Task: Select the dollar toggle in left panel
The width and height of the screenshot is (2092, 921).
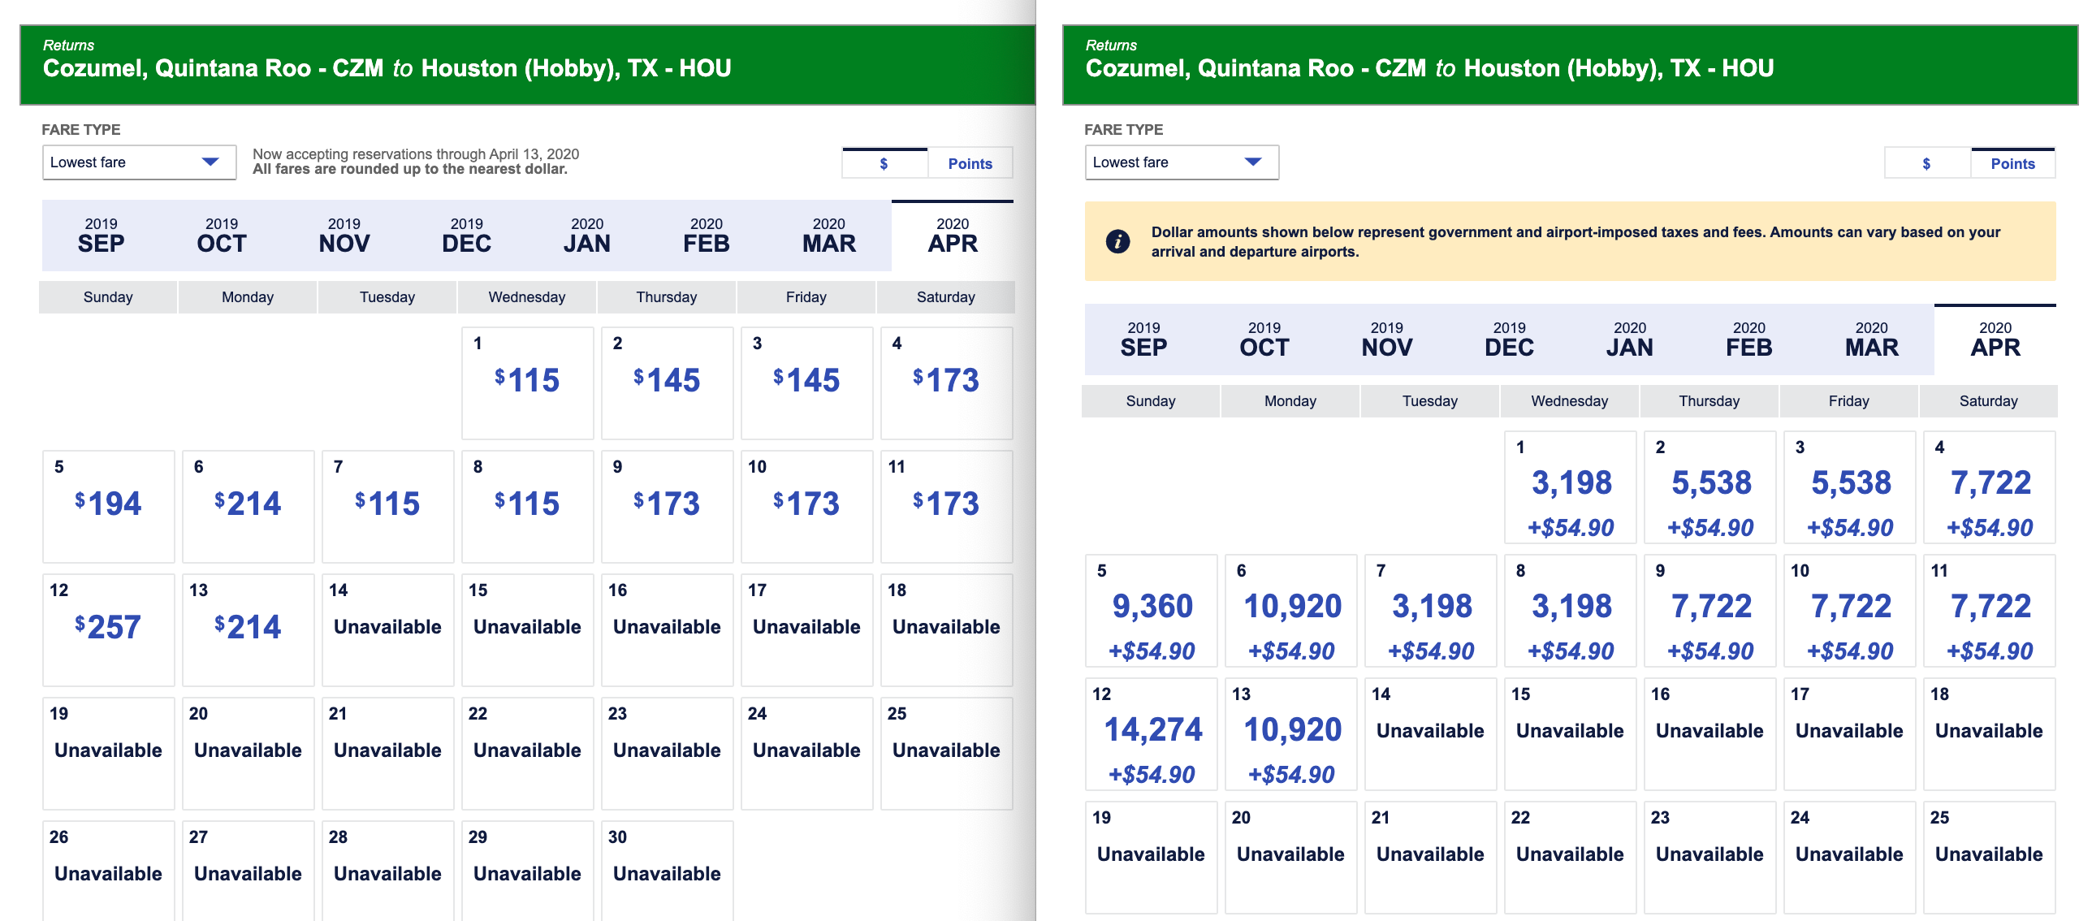Action: point(884,163)
